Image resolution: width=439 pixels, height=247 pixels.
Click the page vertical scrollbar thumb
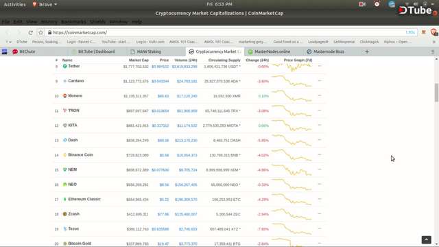pos(436,93)
